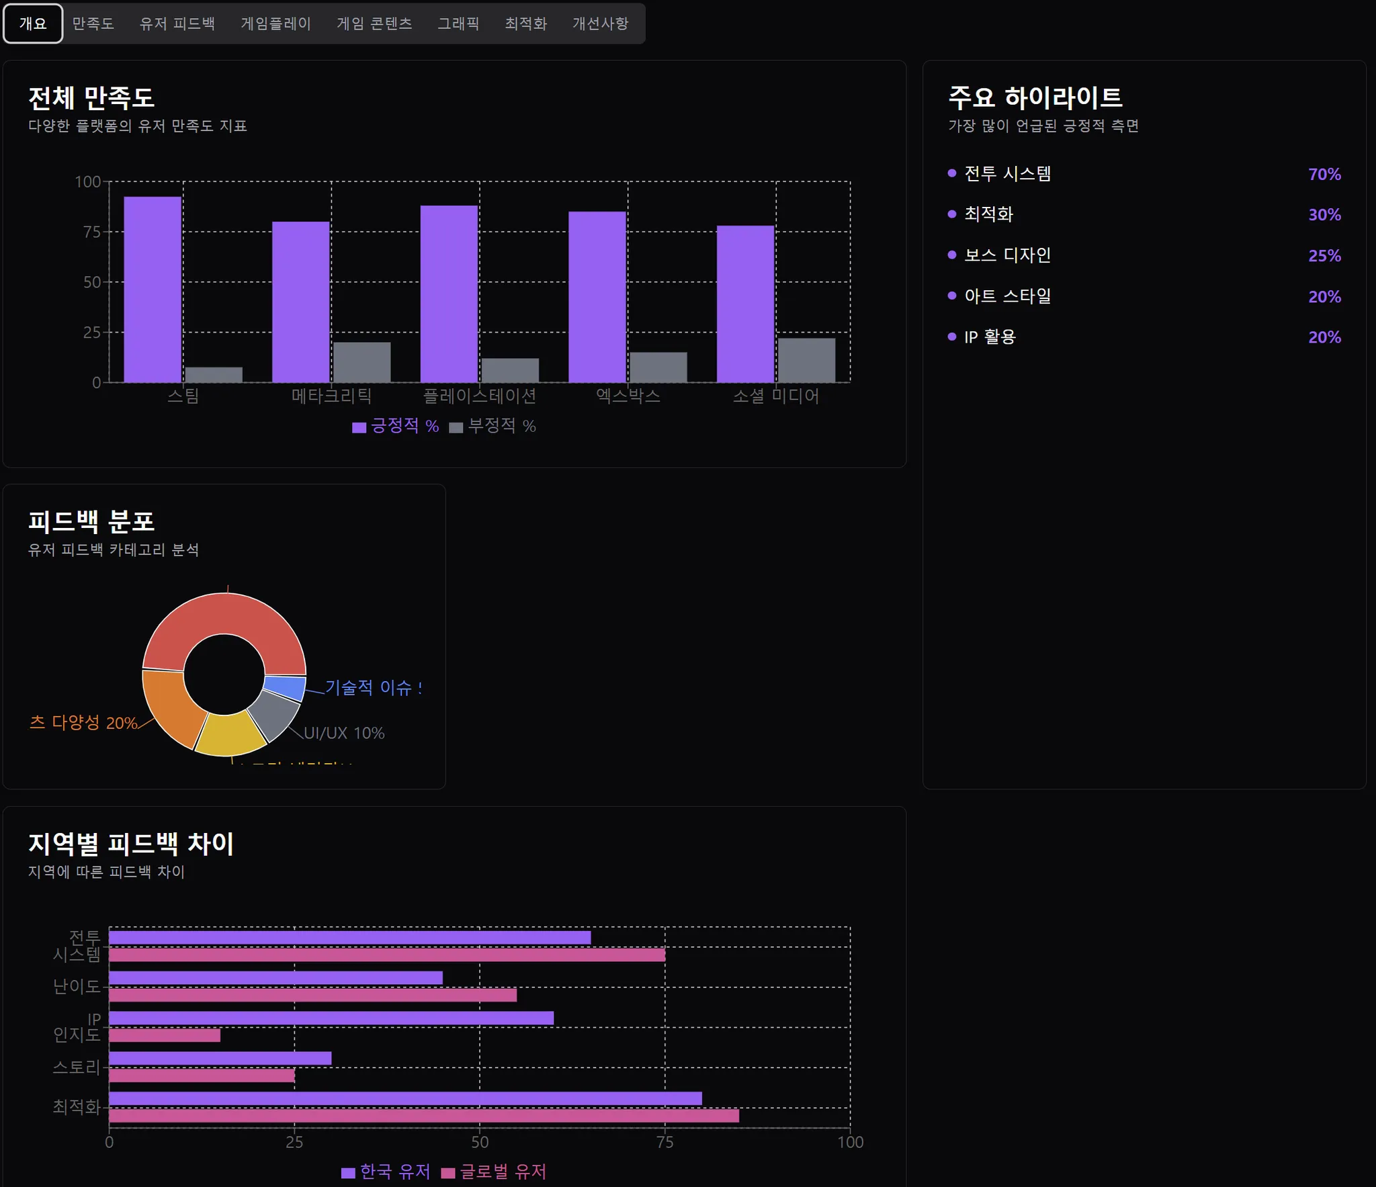Click the Steam positive purple bar
The width and height of the screenshot is (1376, 1187).
(x=153, y=289)
